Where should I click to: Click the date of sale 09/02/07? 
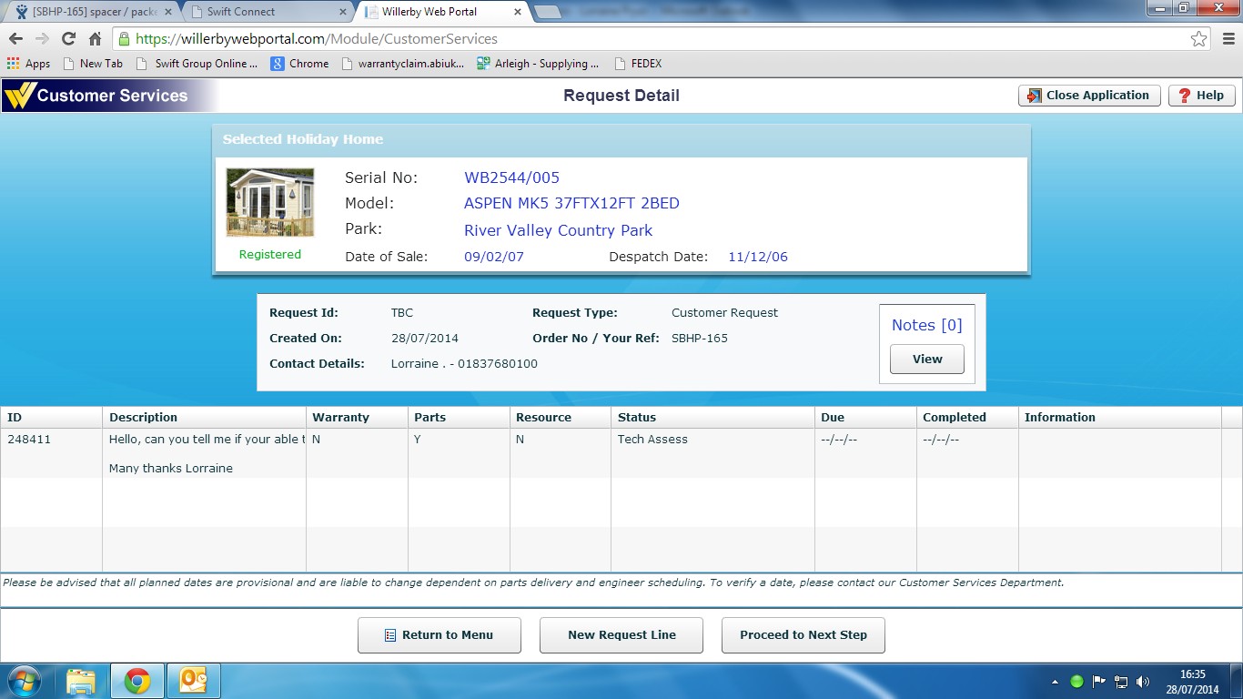pyautogui.click(x=494, y=257)
